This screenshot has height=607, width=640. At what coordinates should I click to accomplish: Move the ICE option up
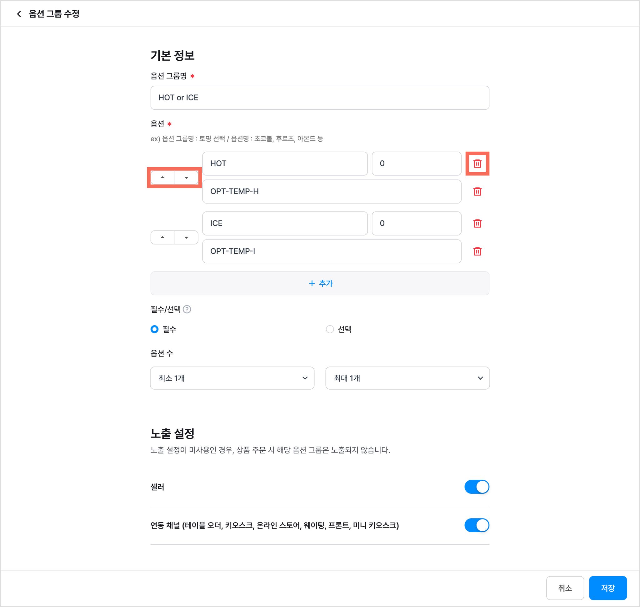[x=163, y=237]
